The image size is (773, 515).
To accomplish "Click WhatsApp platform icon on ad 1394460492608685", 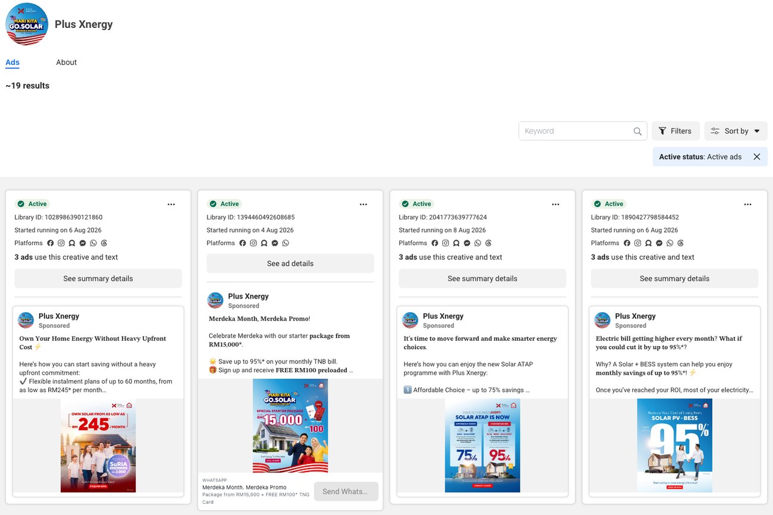I will pos(285,243).
